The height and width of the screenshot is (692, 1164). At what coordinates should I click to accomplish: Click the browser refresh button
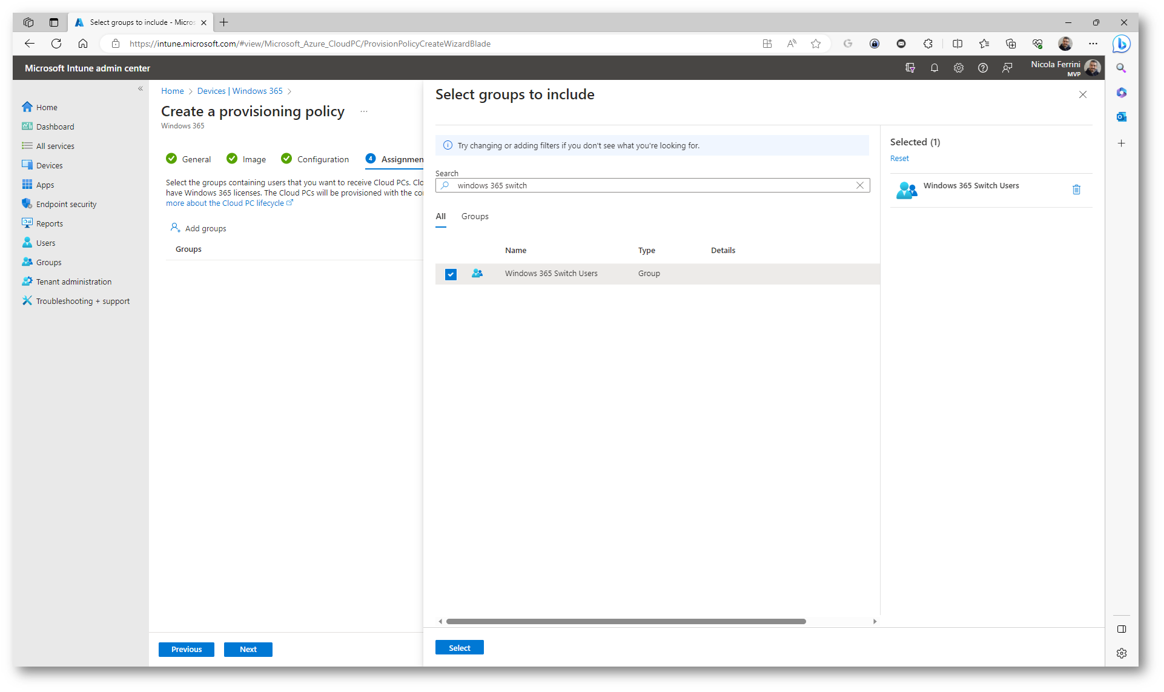[56, 44]
